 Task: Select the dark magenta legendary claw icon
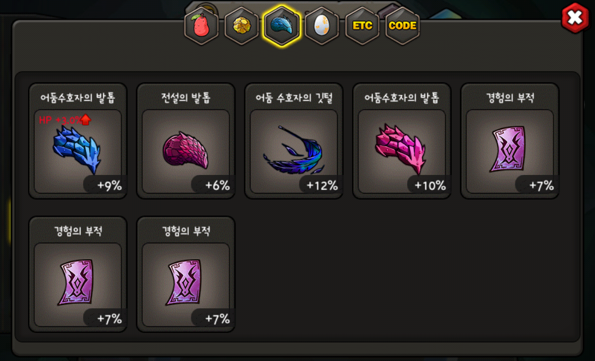(x=185, y=150)
